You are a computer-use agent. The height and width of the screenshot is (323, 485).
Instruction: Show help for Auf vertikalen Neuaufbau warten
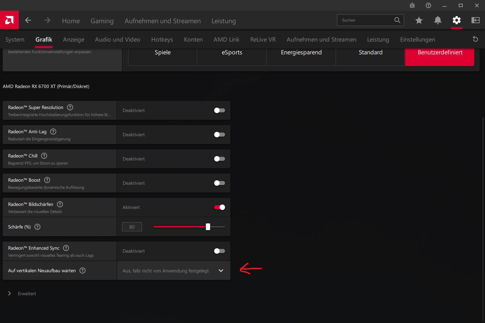coord(83,271)
